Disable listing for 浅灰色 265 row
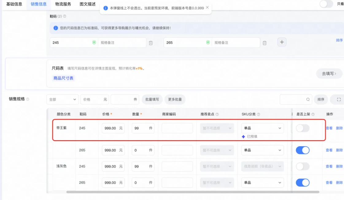This screenshot has width=344, height=200. tap(303, 183)
